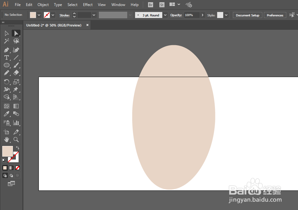Click the GPU performance rocket icon
Screen dimensions: 298x210
(x=189, y=5)
